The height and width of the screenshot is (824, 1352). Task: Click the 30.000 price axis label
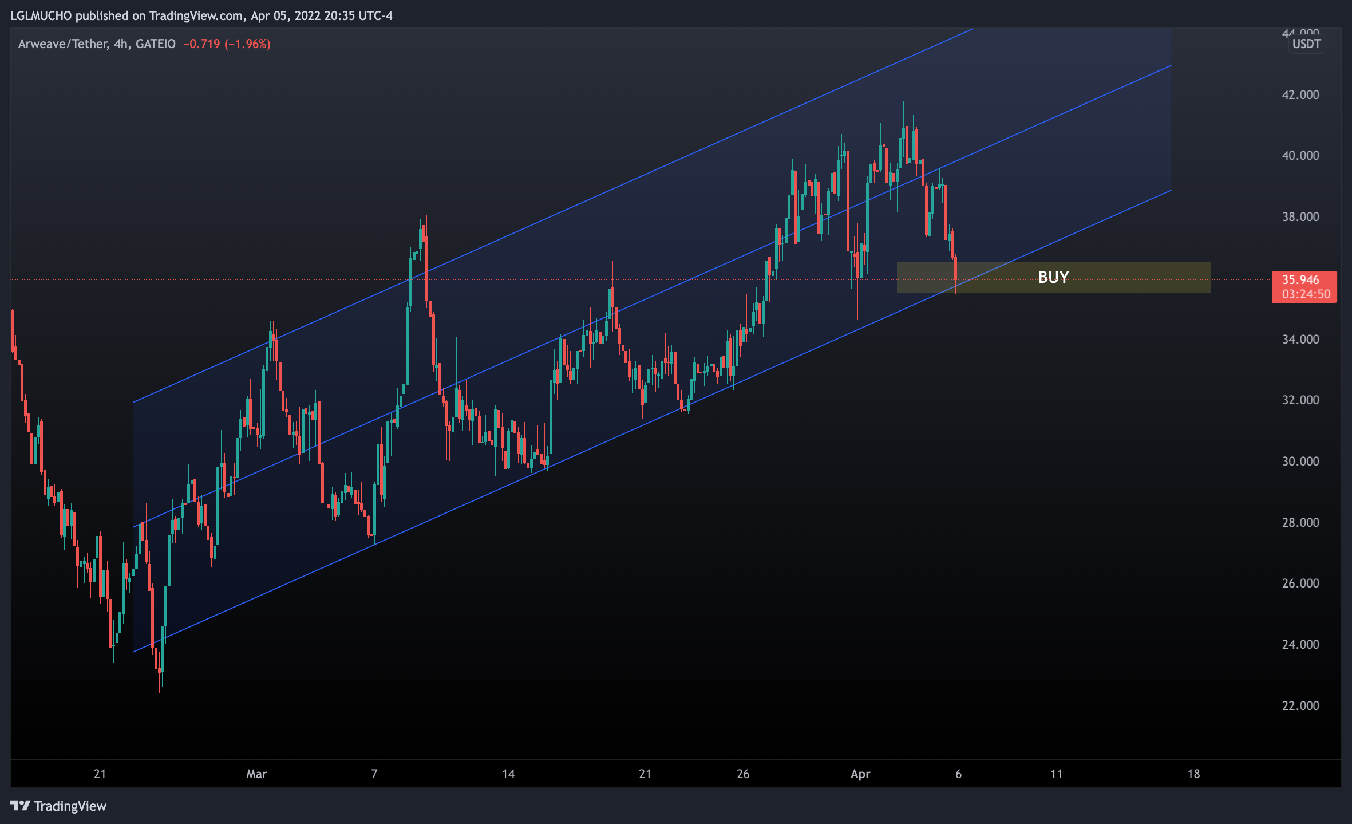click(1300, 461)
